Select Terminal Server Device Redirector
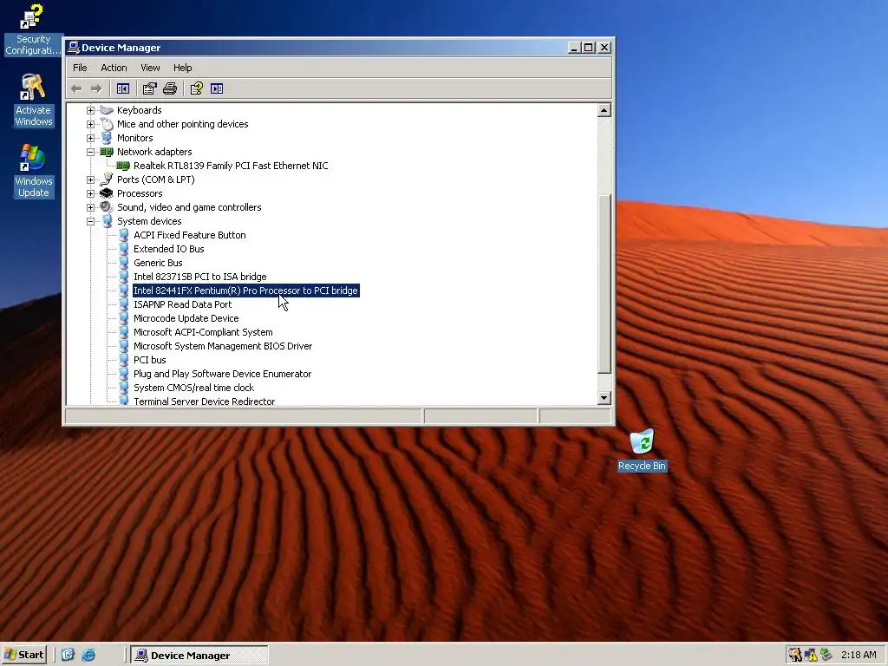 coord(205,401)
